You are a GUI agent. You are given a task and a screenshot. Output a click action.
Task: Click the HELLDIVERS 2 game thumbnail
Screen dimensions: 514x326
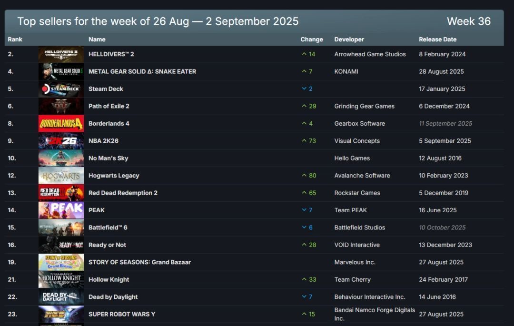click(61, 54)
